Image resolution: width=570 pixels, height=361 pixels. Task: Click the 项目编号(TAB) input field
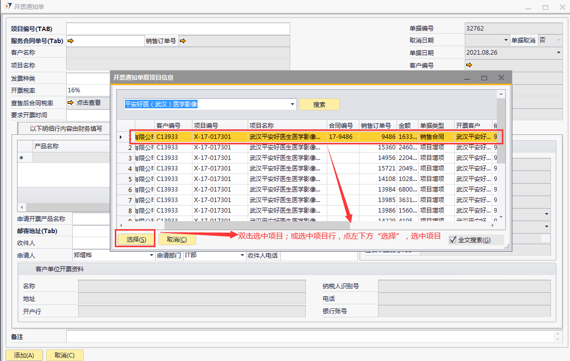[178, 29]
